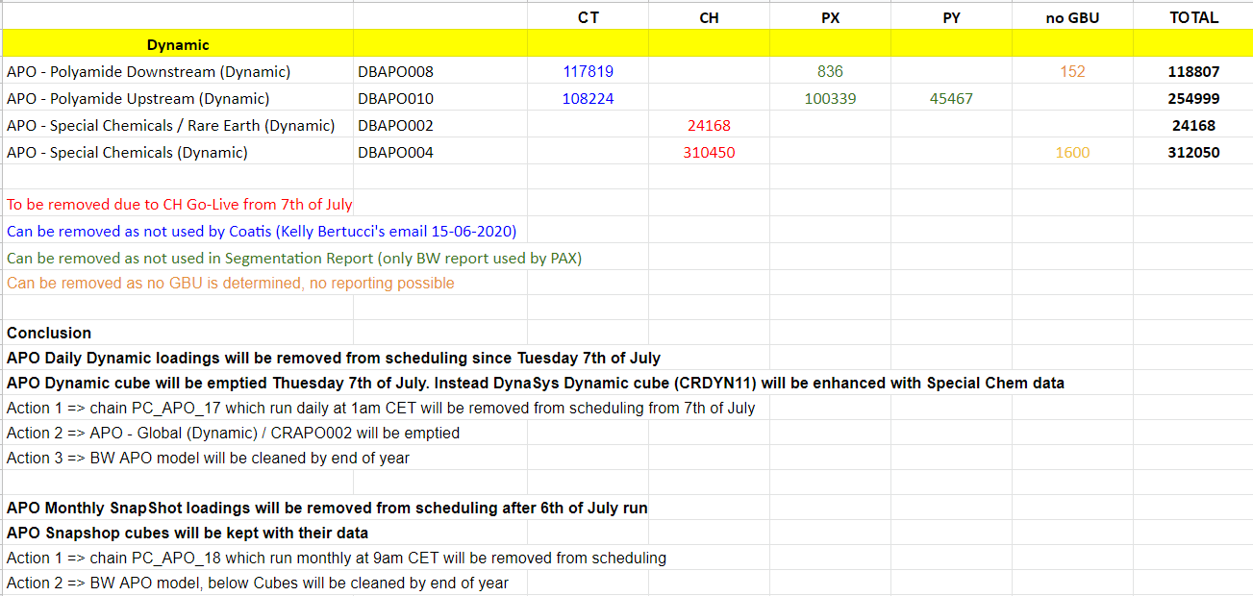Click APO - Polyamide Downstream (Dynamic) cell
The image size is (1253, 596).
point(149,71)
